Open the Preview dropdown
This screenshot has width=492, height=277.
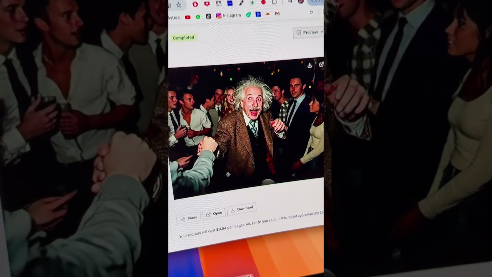click(x=309, y=32)
